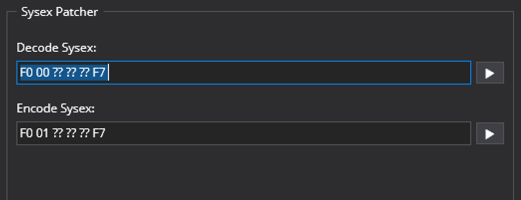Click middle ?? wildcard in Encode field

pos(71,133)
